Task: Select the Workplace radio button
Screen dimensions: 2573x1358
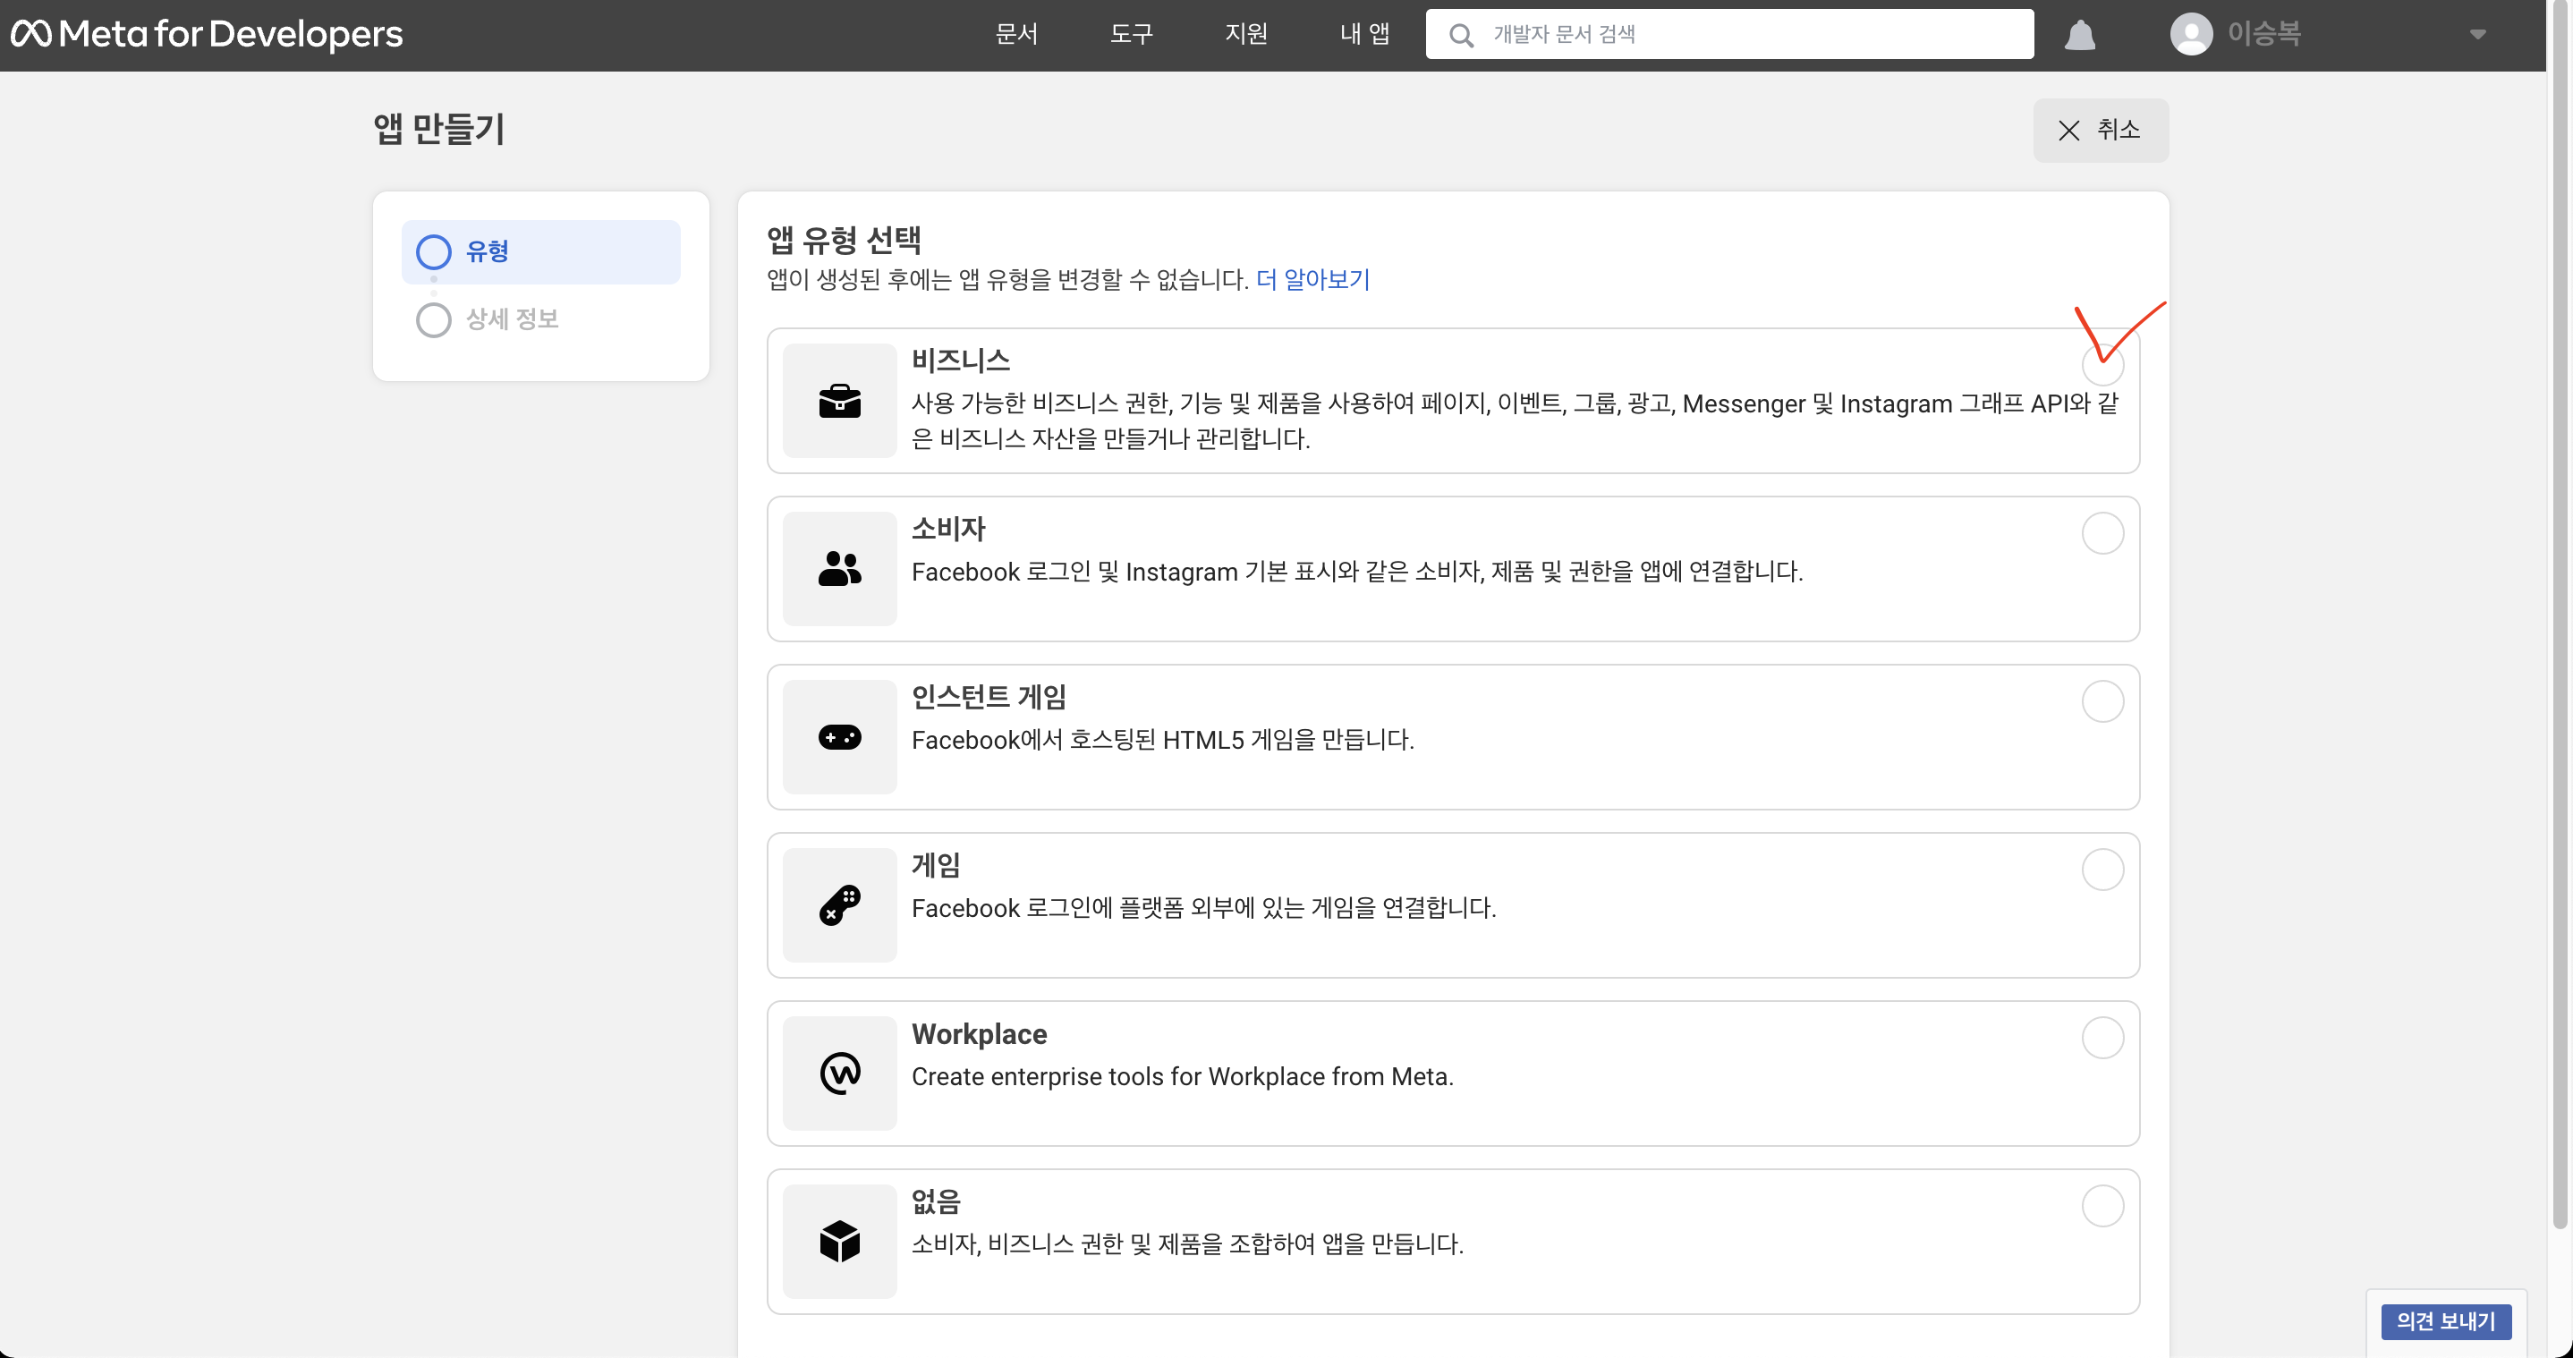Action: coord(2102,1038)
